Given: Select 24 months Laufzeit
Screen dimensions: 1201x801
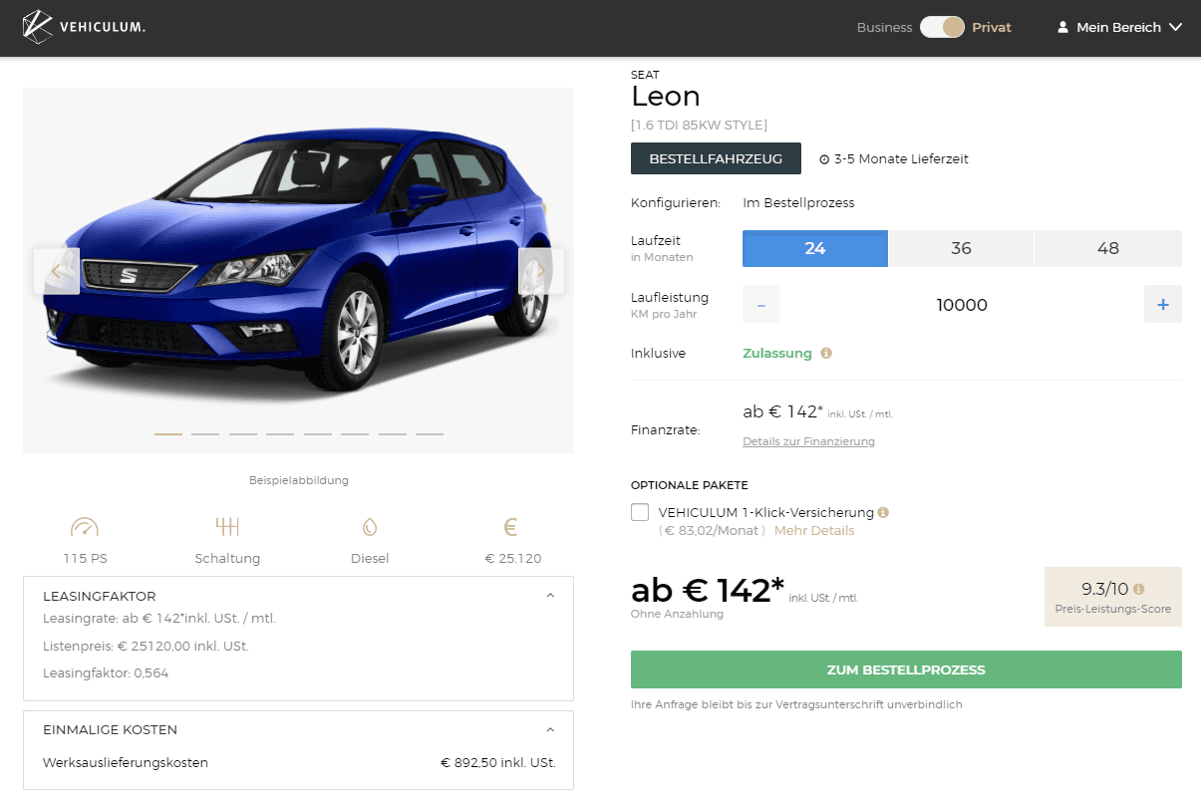Looking at the screenshot, I should 815,249.
